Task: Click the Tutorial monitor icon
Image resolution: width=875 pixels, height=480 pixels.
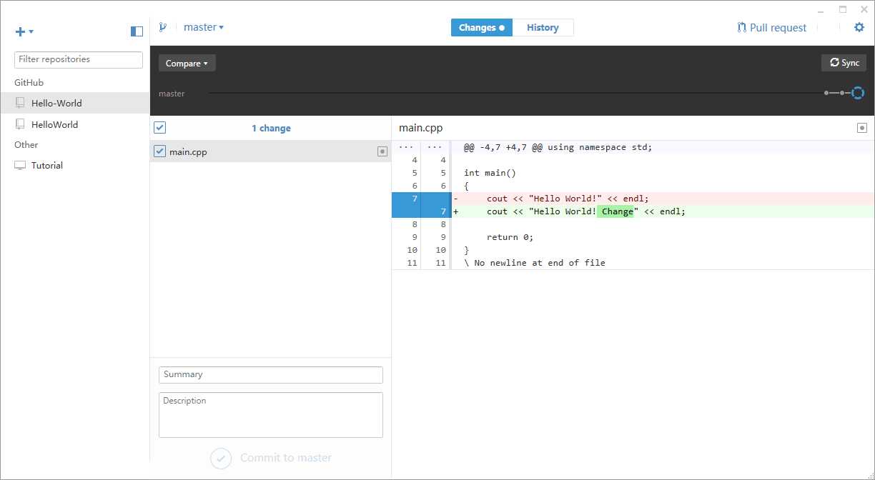Action: pos(20,165)
